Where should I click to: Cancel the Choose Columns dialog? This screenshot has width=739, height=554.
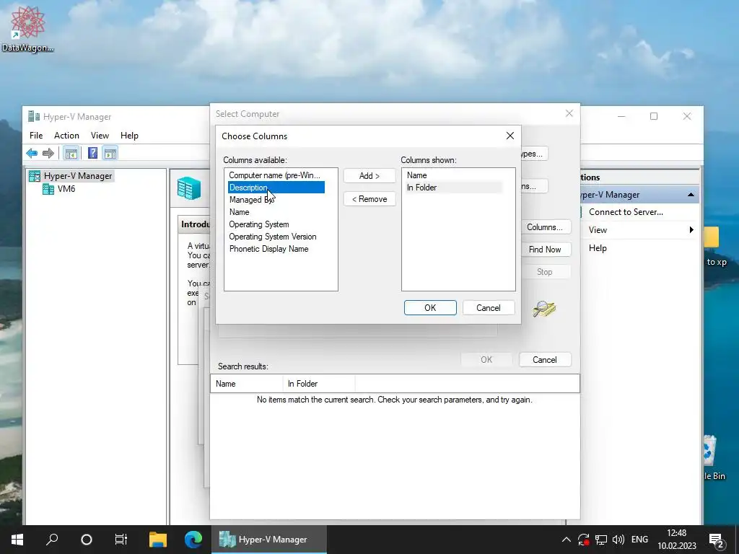[489, 307]
